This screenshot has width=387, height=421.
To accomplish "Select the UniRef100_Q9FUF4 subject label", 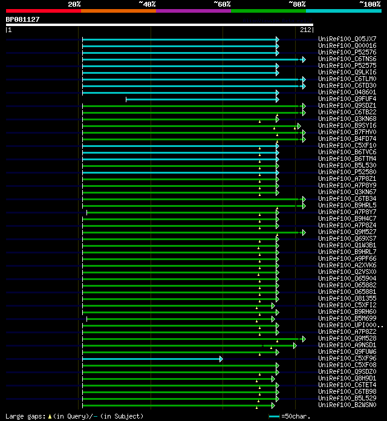I will pos(347,99).
